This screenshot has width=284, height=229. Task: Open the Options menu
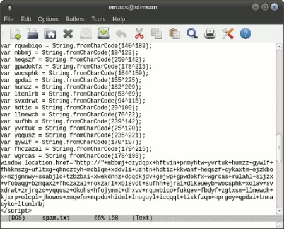[x=48, y=19]
